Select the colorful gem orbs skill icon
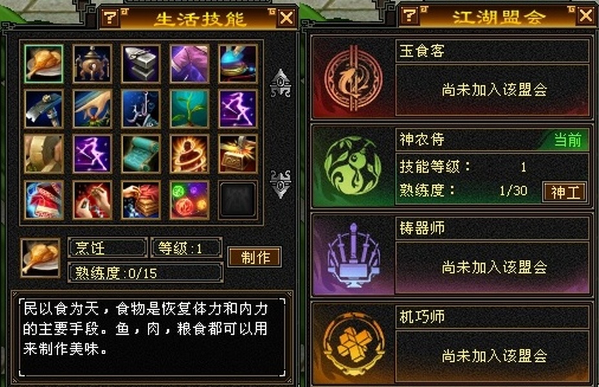Viewport: 599px width, 387px height. (190, 200)
